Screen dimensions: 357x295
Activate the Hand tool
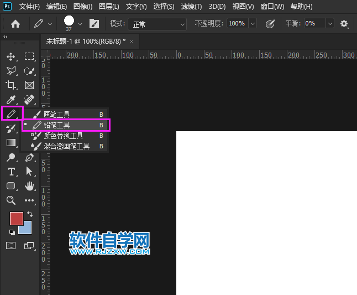coord(29,186)
